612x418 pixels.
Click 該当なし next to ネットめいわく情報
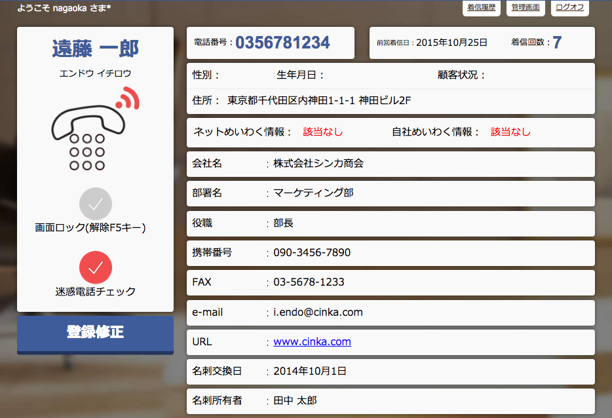tap(323, 132)
